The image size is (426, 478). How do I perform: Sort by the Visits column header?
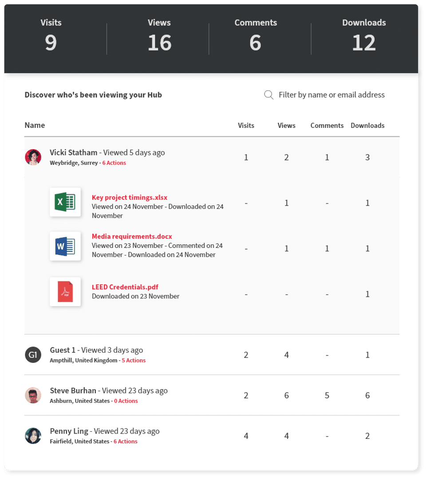[x=246, y=126]
